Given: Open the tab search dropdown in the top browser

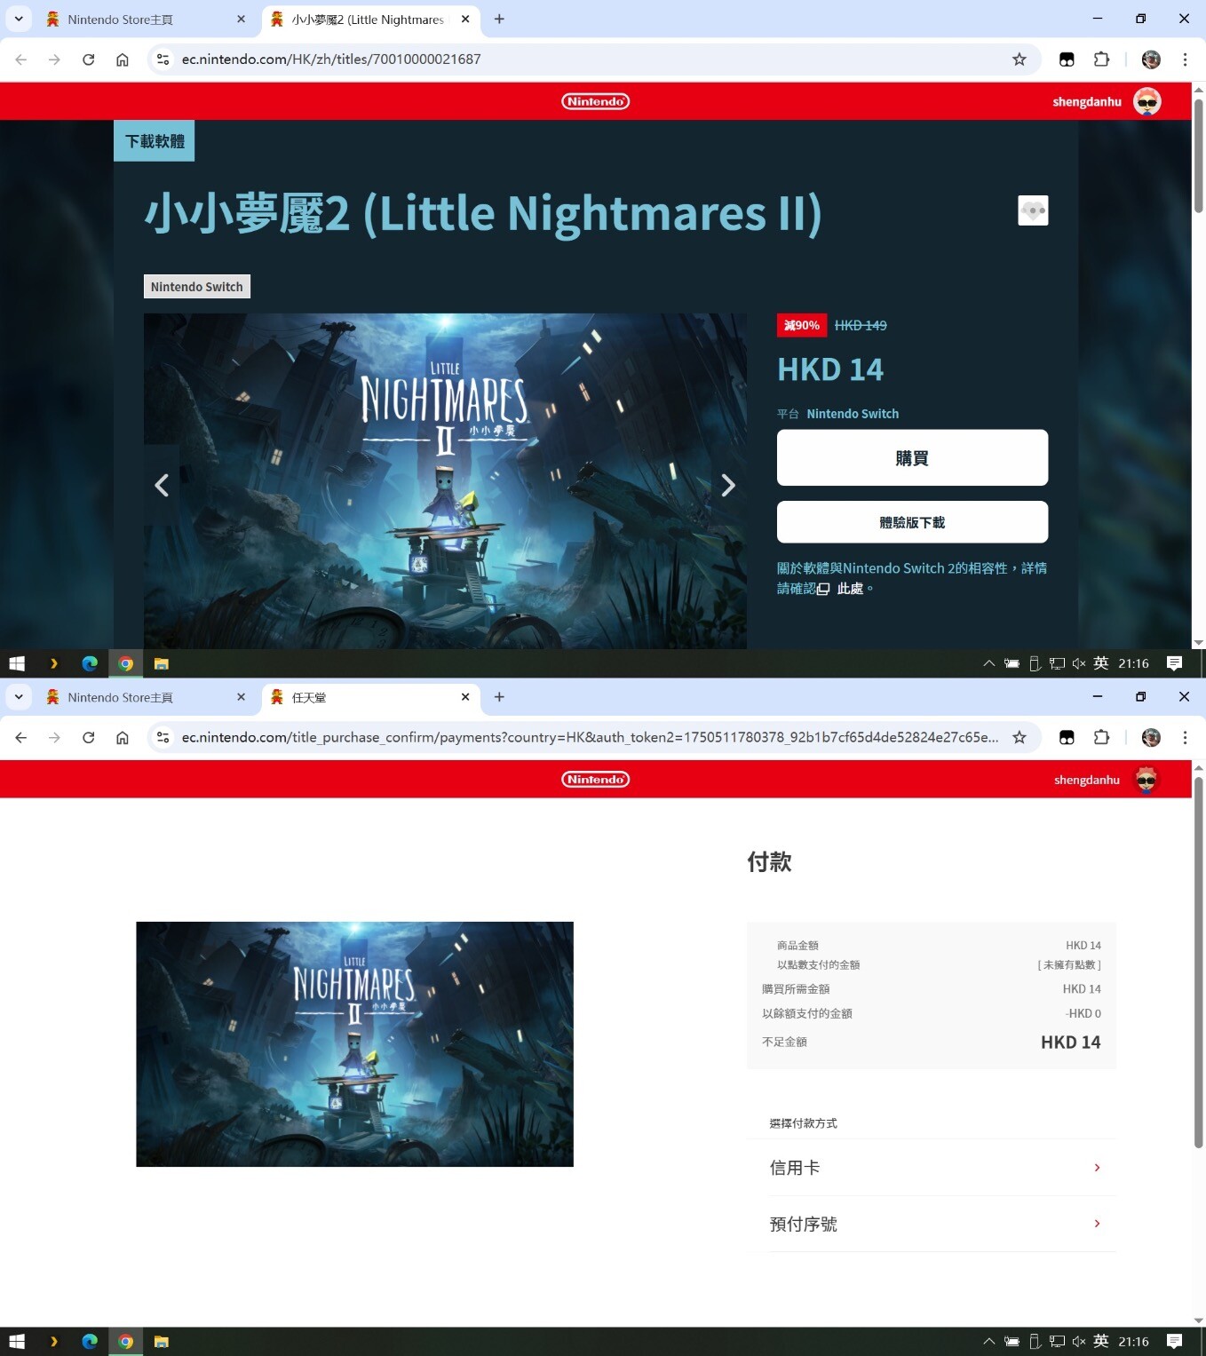Looking at the screenshot, I should [19, 19].
